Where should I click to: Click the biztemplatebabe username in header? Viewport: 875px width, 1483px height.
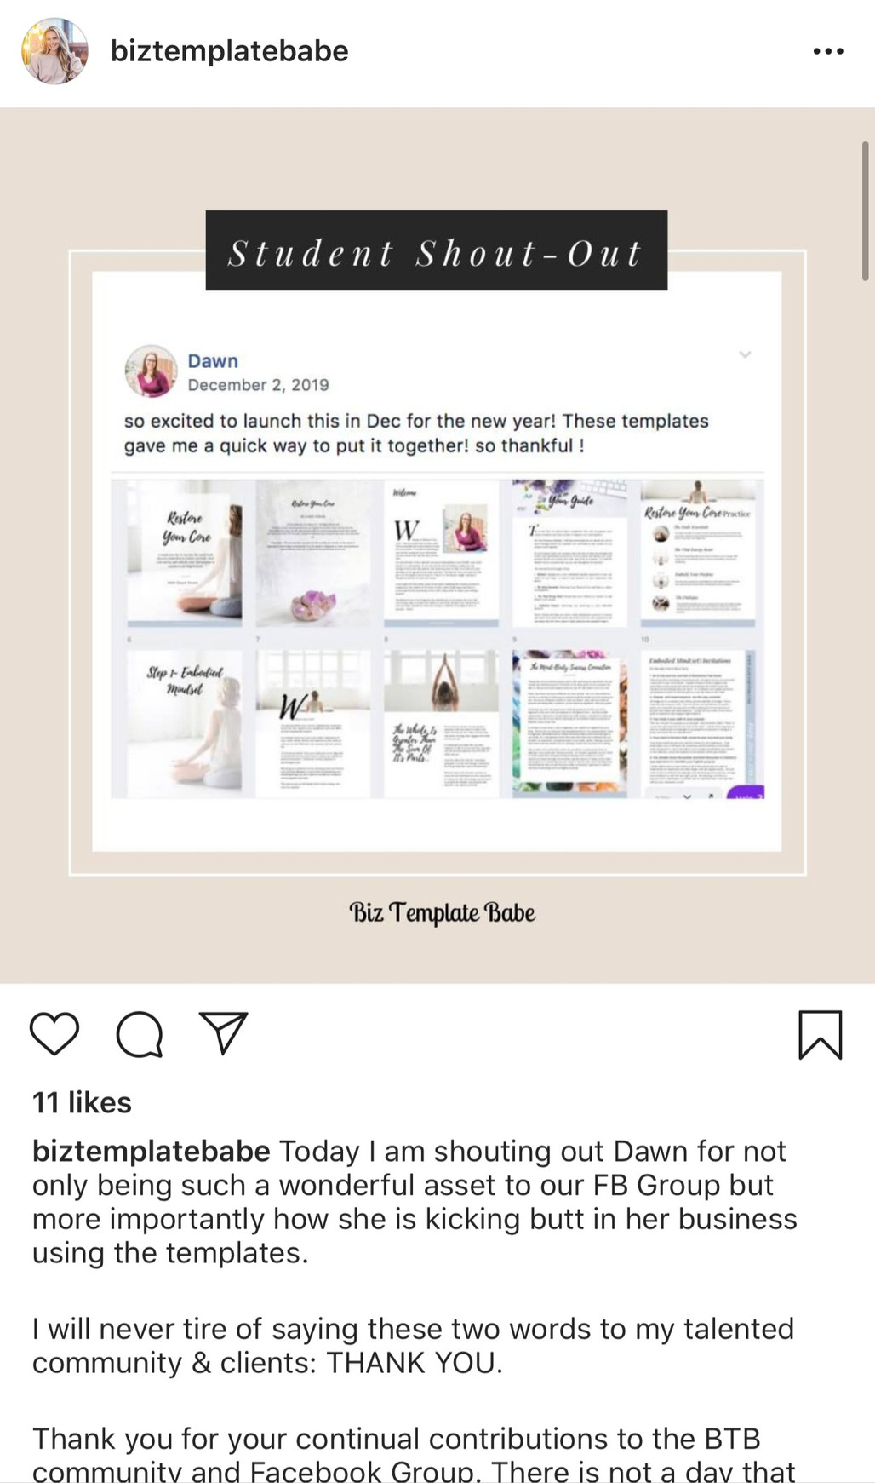(x=230, y=51)
